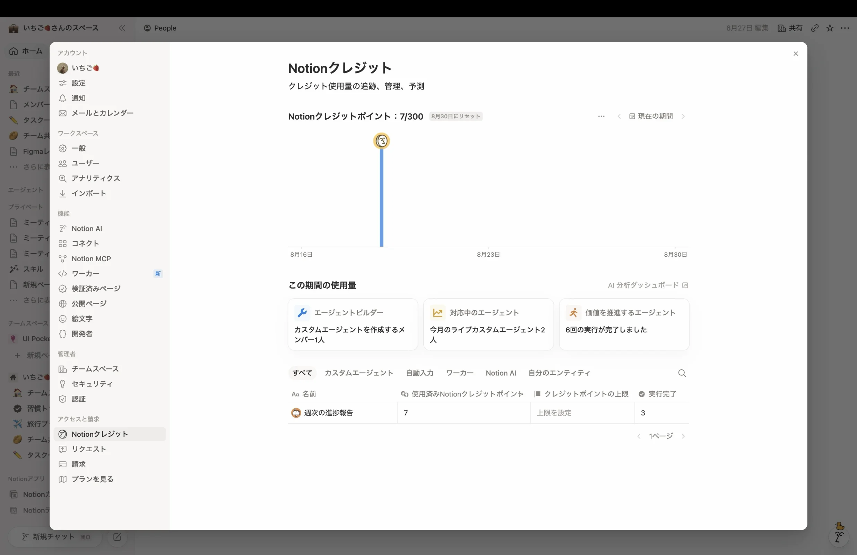Copy page link with the link icon
The height and width of the screenshot is (555, 857).
(815, 28)
